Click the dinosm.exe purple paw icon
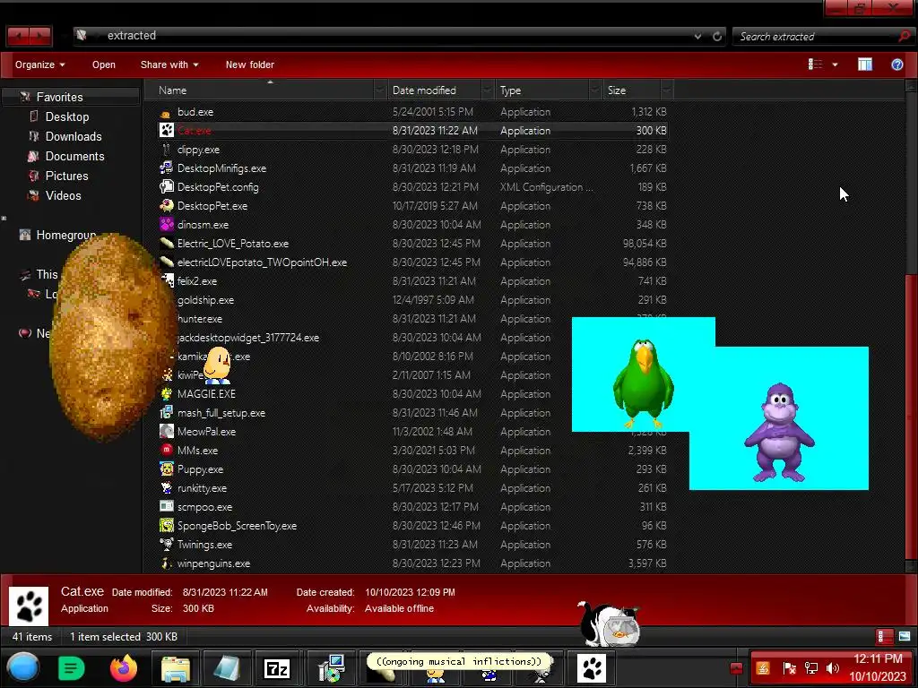 (x=166, y=225)
